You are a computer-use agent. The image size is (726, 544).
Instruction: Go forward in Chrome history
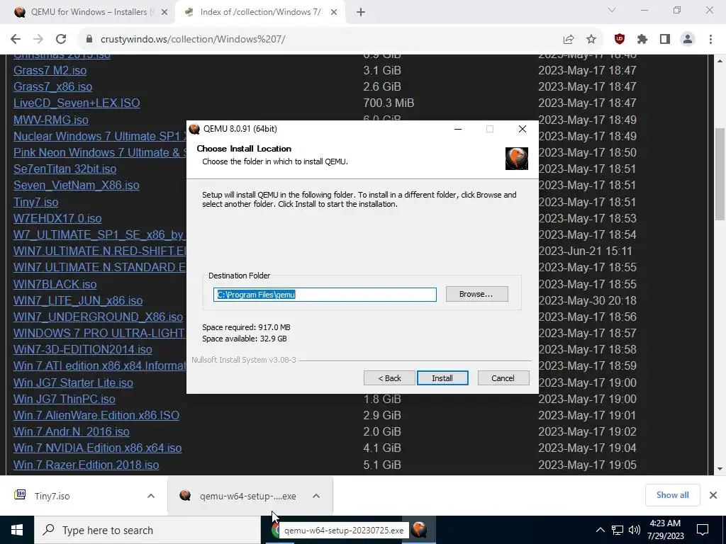[x=38, y=40]
